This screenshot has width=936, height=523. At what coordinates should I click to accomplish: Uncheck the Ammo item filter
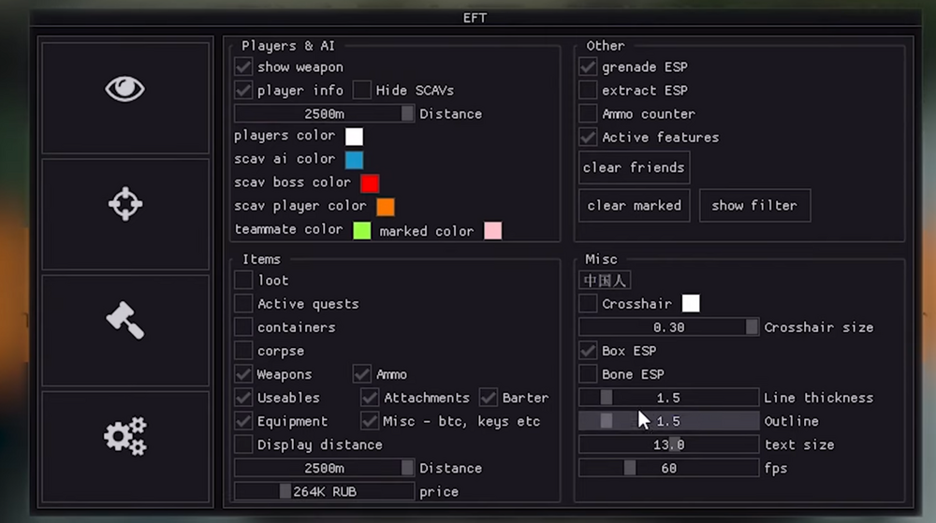pyautogui.click(x=361, y=374)
